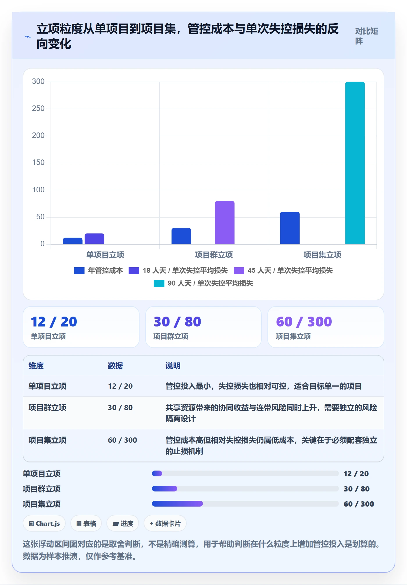
Task: Click y-axis tick label 150
Action: [x=38, y=163]
